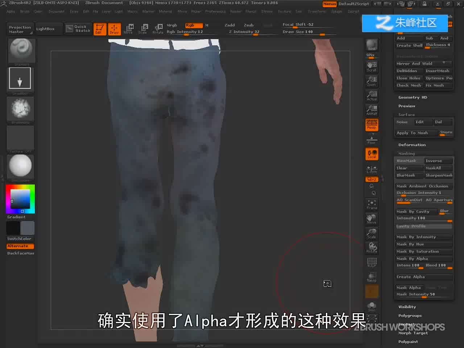The image size is (464, 348).
Task: Toggle the Persp perspective button
Action: [372, 124]
